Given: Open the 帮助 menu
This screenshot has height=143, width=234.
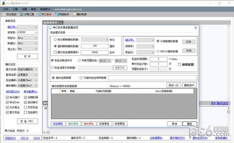Looking at the screenshot, I should coord(34,9).
